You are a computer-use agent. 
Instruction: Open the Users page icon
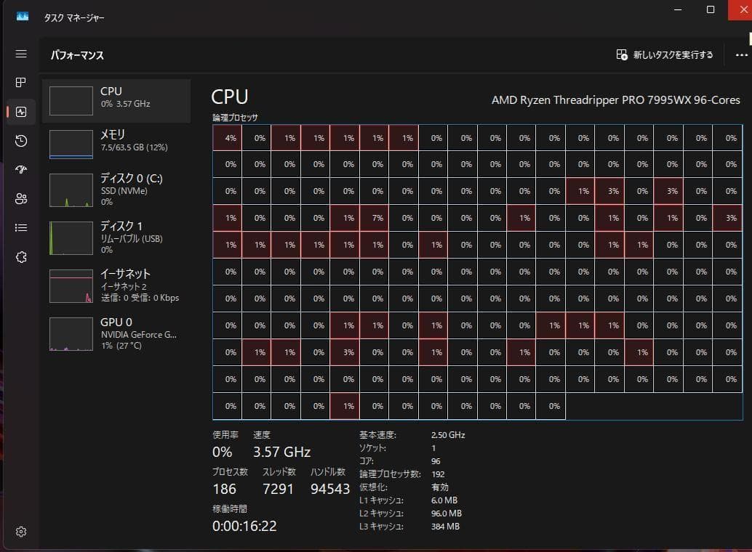point(20,198)
